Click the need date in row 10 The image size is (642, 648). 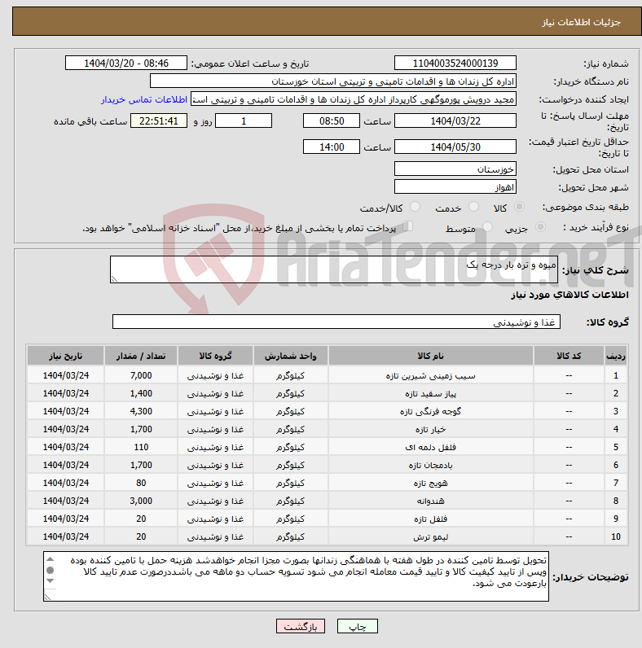click(66, 536)
